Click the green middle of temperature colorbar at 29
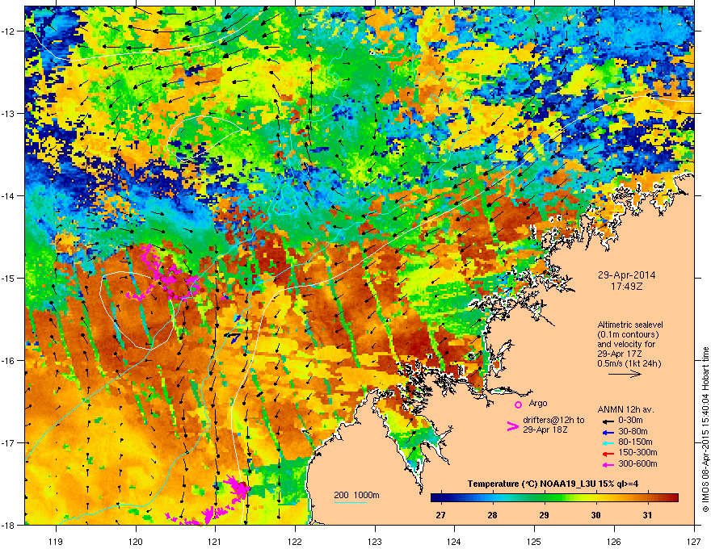 (544, 497)
